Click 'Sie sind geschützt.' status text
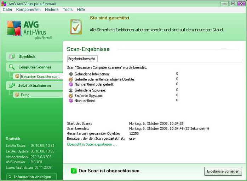Image resolution: width=247 pixels, height=181 pixels. pos(110,18)
